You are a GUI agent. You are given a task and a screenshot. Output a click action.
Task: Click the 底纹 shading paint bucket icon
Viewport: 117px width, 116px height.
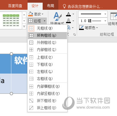31,14
